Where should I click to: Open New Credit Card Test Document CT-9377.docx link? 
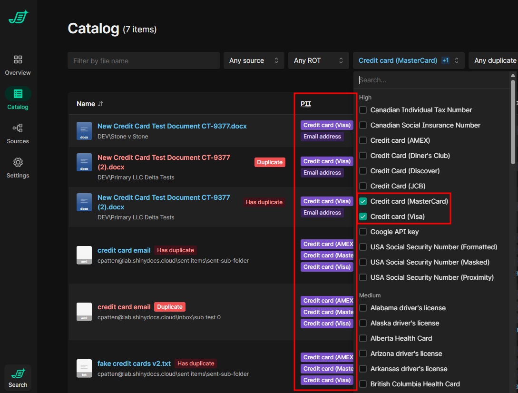pyautogui.click(x=172, y=126)
